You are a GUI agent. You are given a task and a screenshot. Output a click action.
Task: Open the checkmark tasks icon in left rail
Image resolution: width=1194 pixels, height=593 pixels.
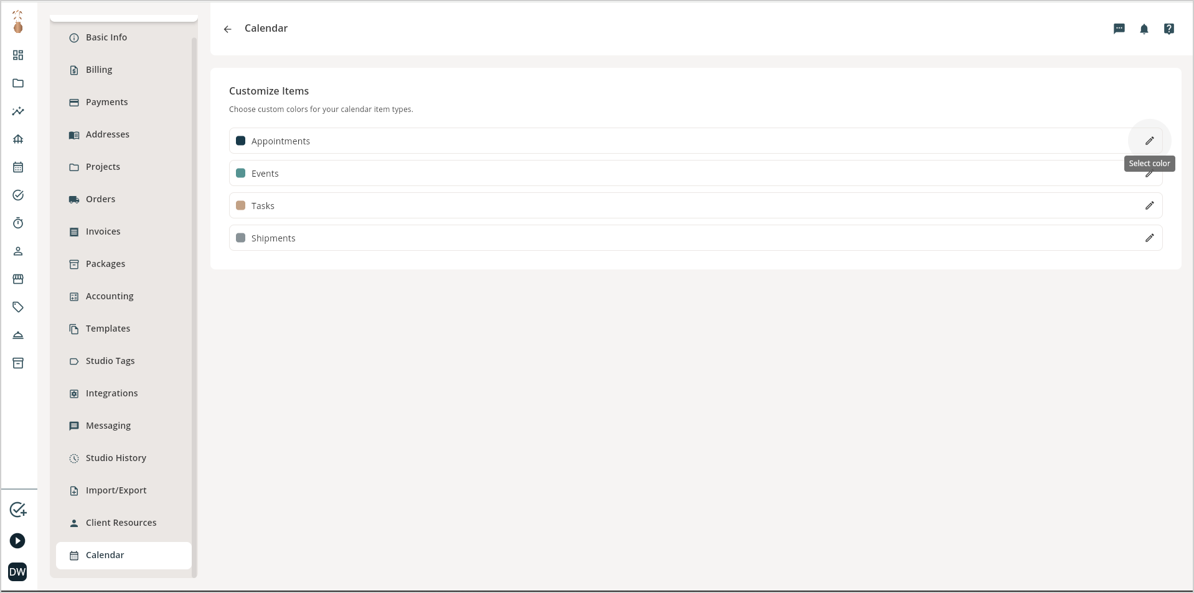18,195
